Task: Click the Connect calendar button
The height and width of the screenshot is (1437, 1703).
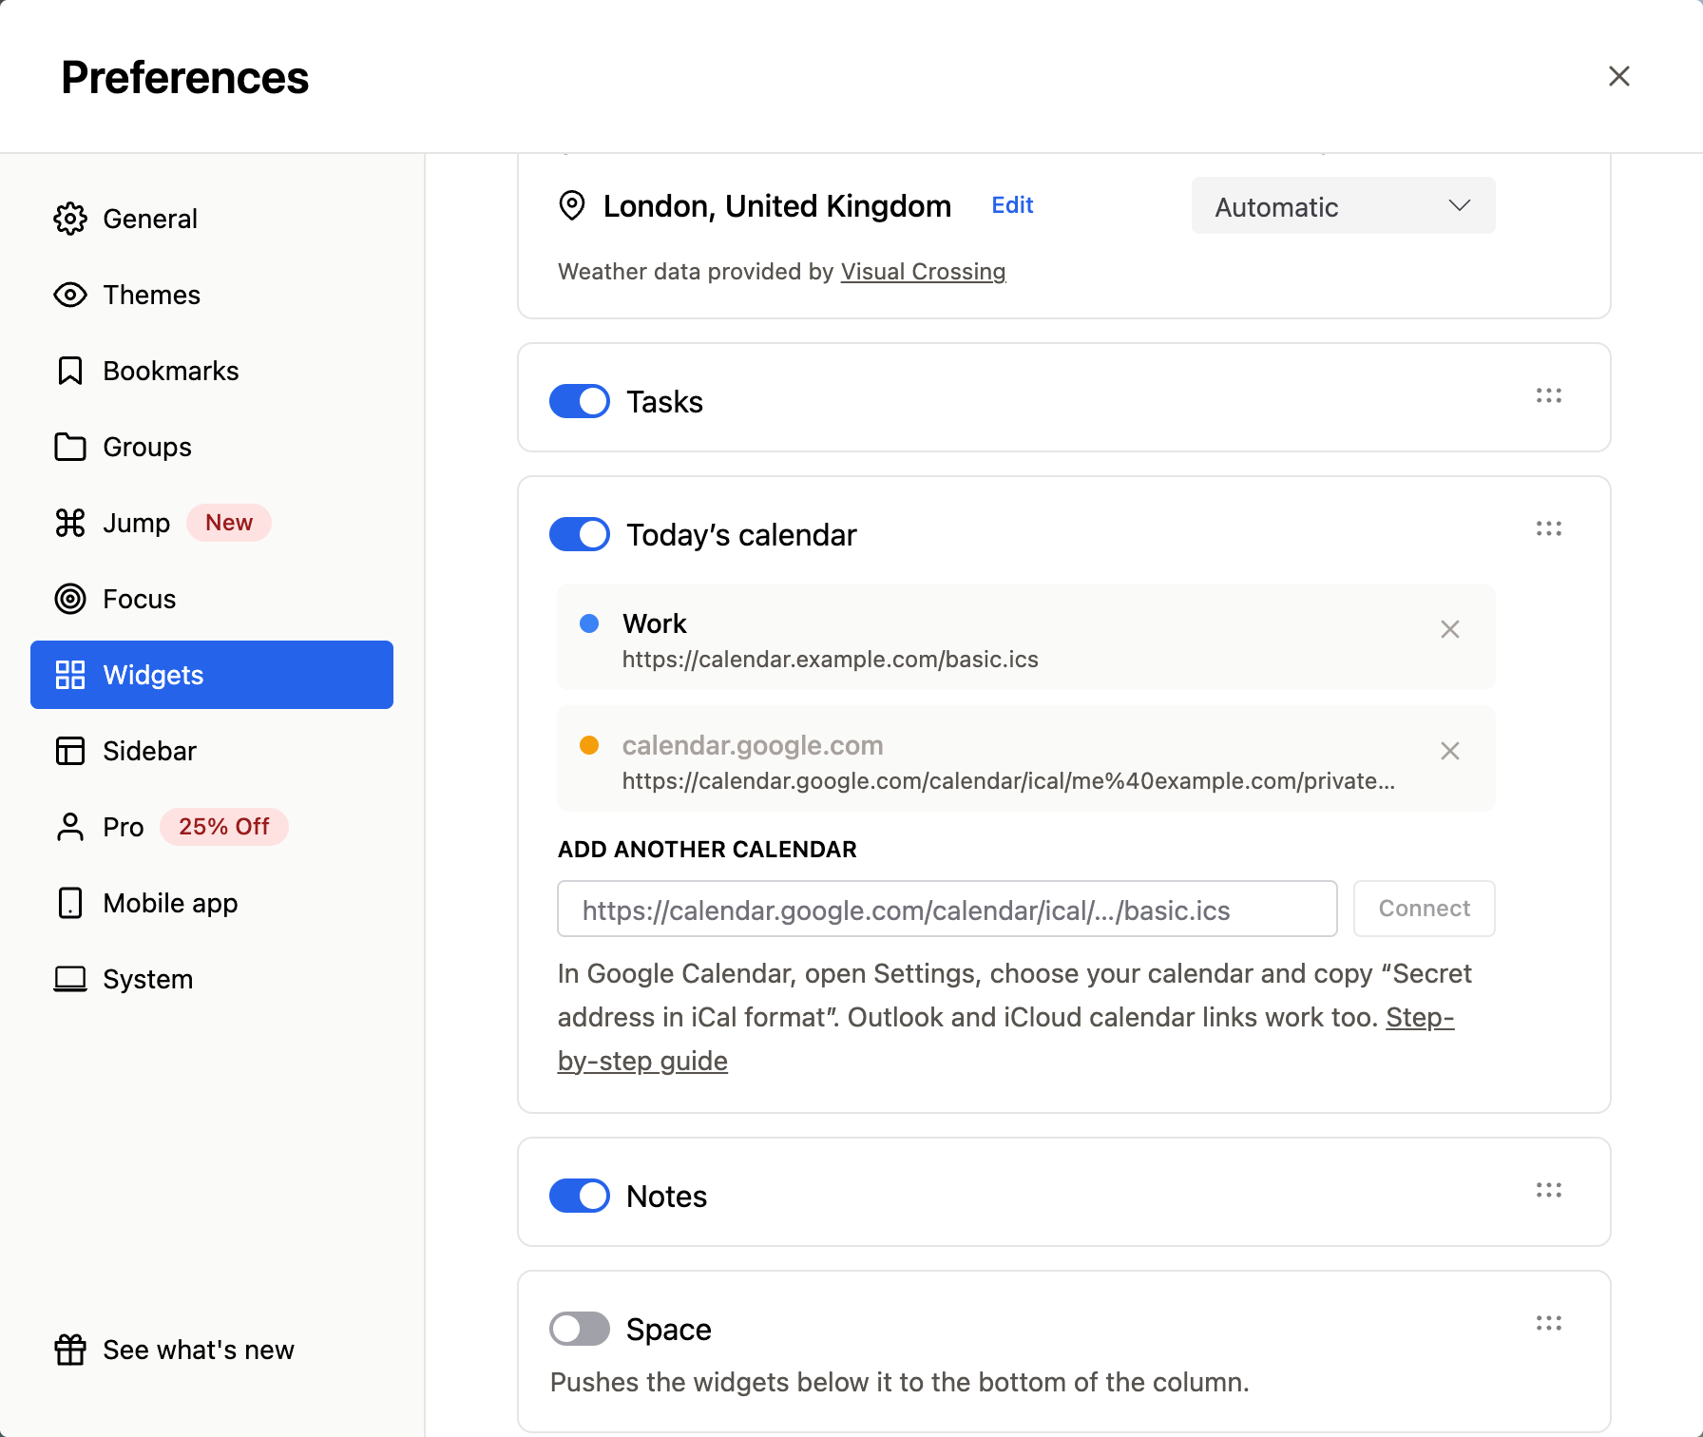Action: pyautogui.click(x=1425, y=909)
